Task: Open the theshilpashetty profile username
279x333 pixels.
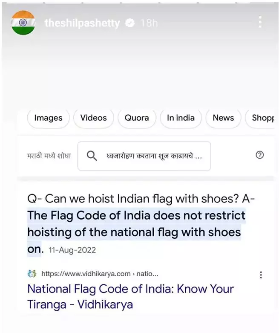Action: tap(82, 23)
